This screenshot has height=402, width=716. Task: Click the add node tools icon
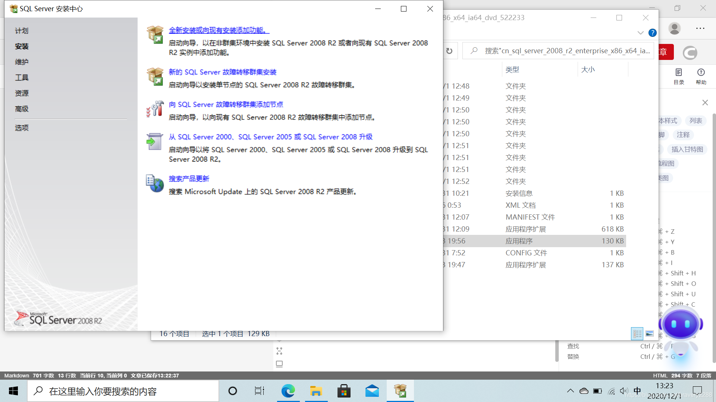(x=155, y=109)
